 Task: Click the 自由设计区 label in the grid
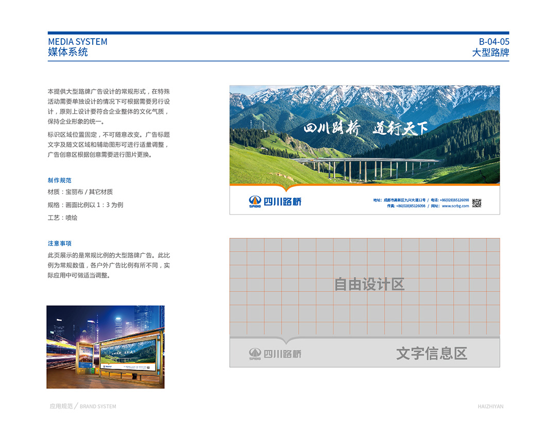click(x=369, y=284)
